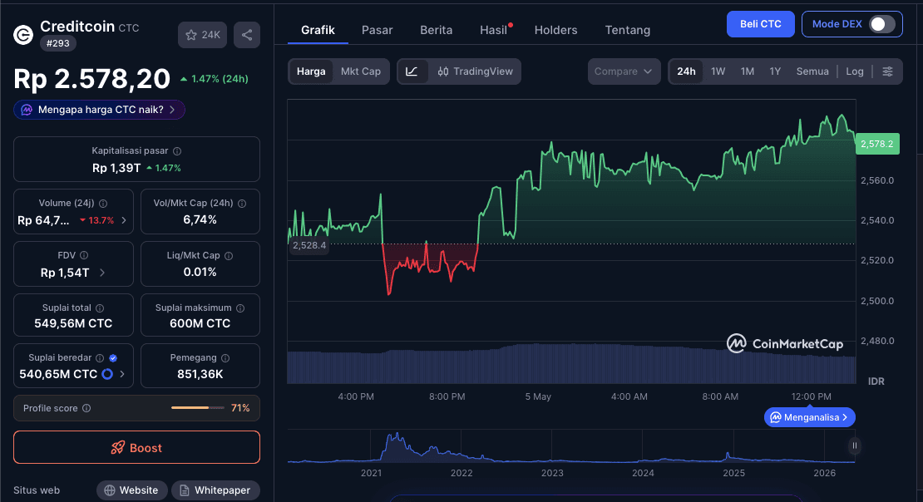Click Mengapa harga CTC naik? button
The height and width of the screenshot is (502, 923).
click(100, 110)
